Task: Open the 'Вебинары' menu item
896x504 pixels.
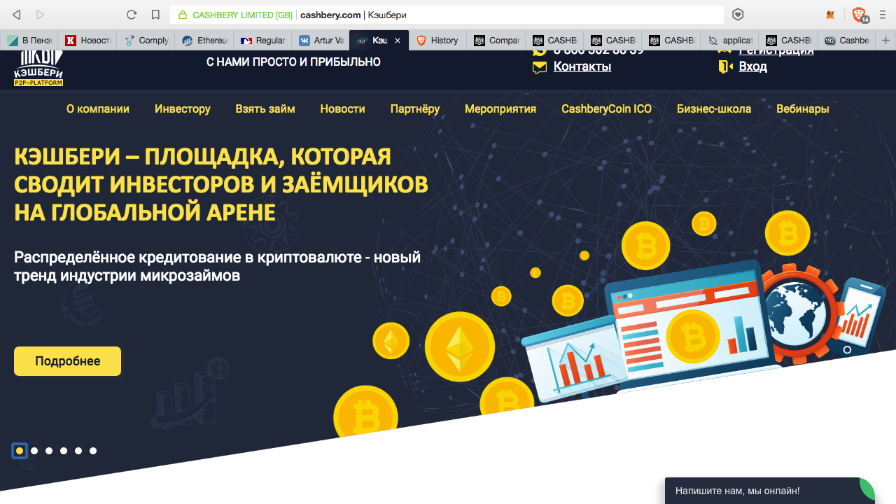Action: [x=803, y=108]
